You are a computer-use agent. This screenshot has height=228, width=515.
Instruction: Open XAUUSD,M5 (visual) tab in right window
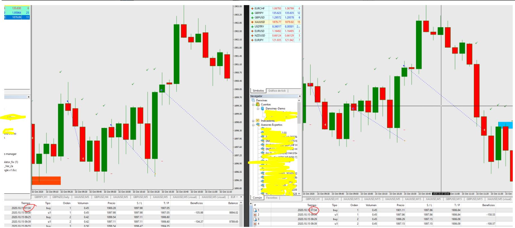click(x=499, y=199)
